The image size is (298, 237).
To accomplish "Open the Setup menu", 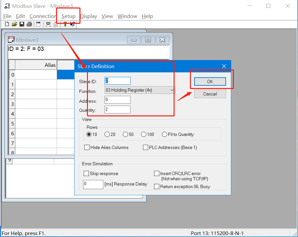I will [x=68, y=16].
